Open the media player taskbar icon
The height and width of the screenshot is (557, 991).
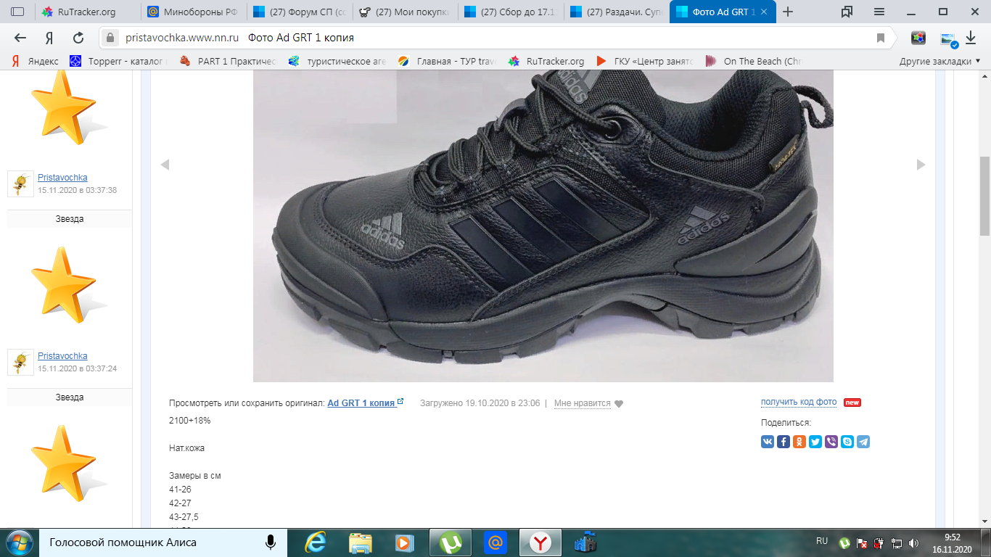[405, 542]
